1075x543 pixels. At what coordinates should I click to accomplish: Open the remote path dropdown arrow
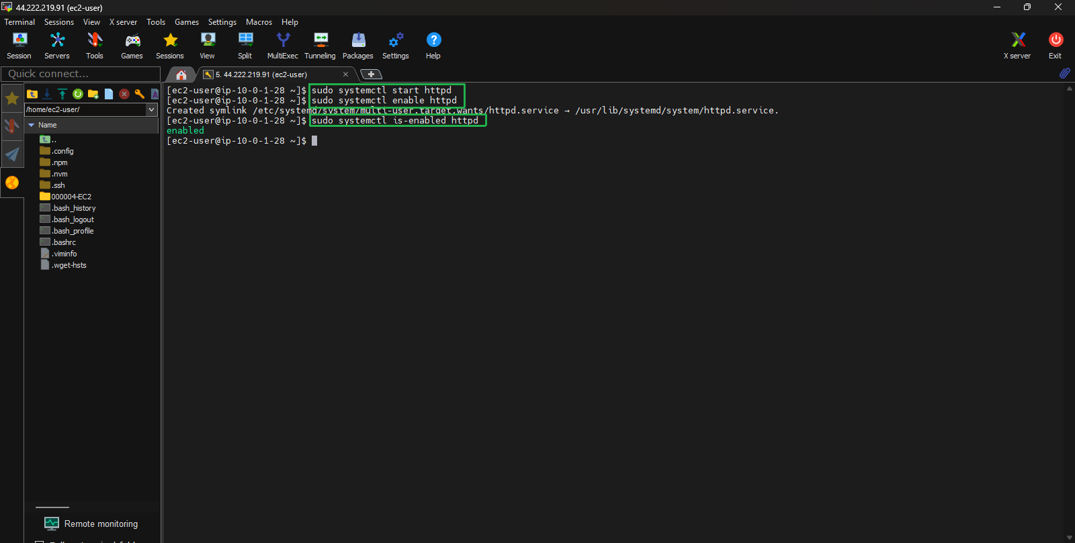(x=152, y=109)
